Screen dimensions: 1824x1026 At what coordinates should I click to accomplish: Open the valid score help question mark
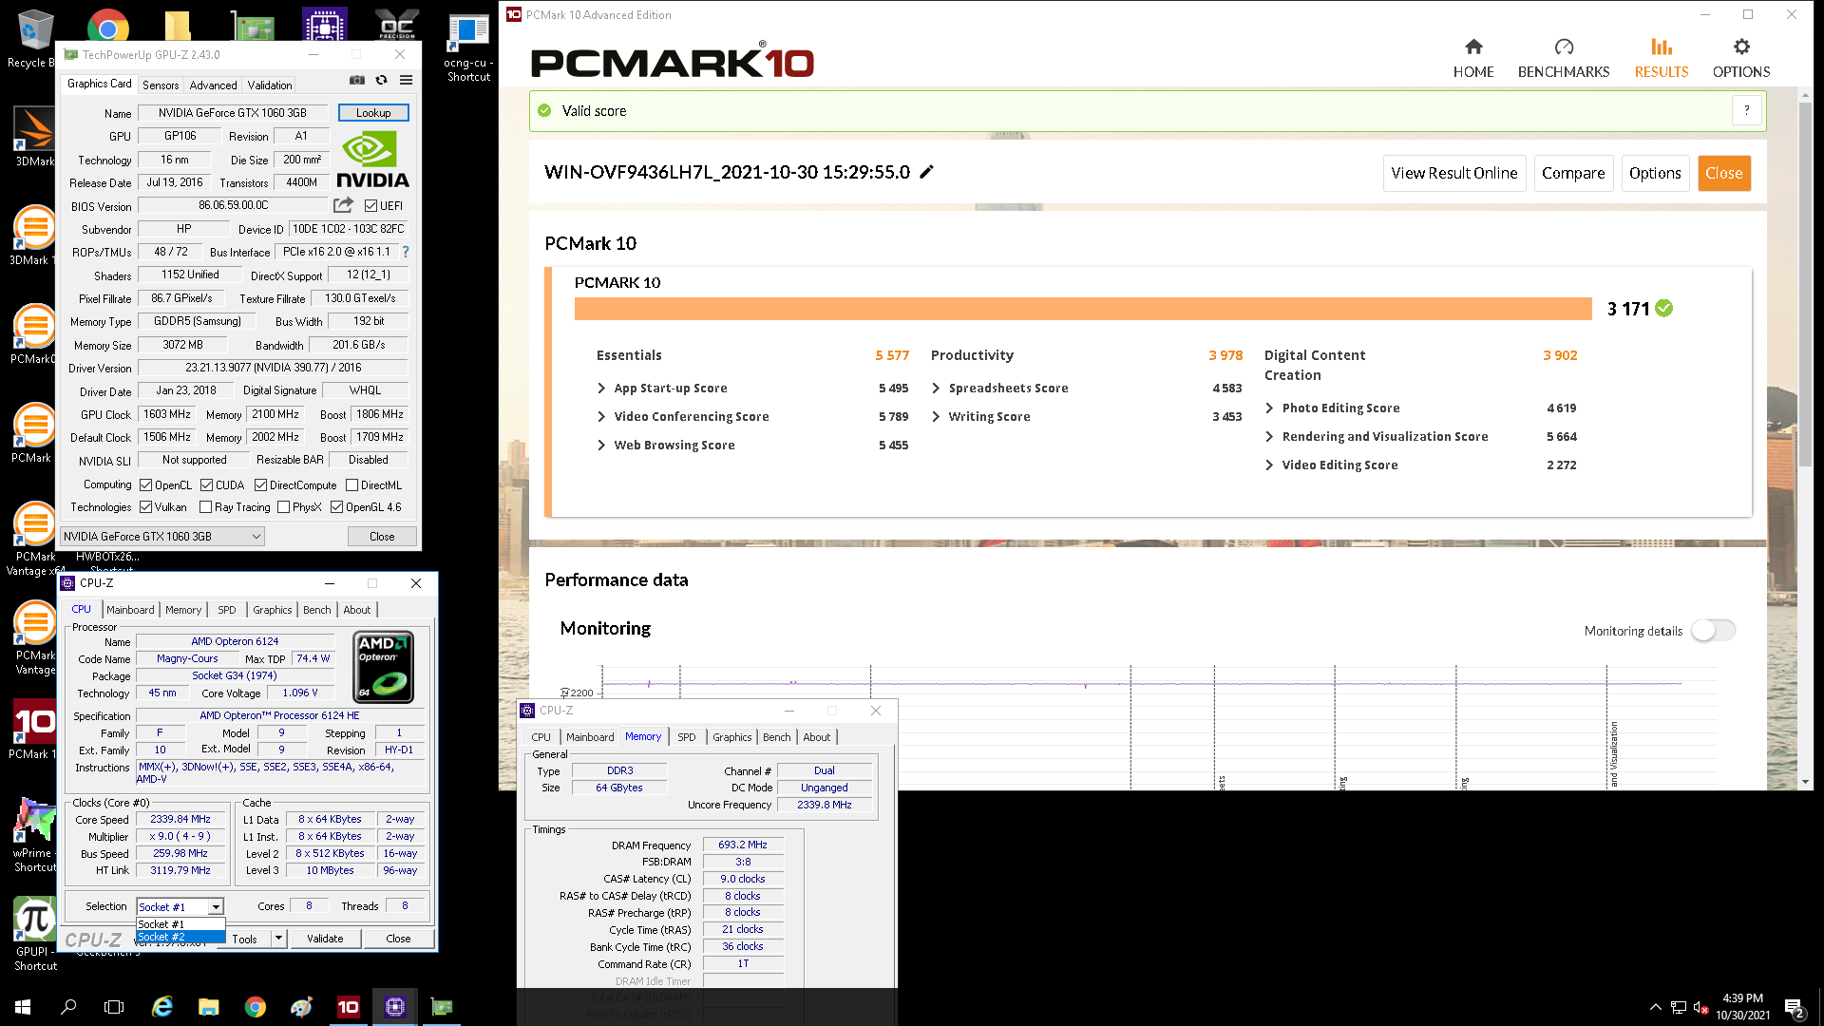coord(1746,110)
